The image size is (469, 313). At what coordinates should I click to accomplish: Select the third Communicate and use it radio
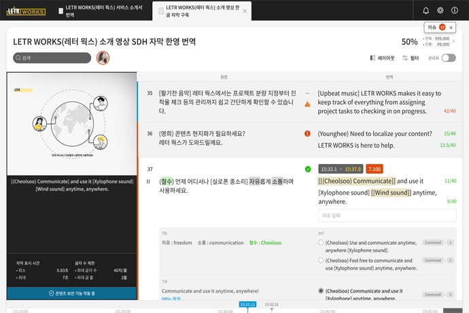pyautogui.click(x=321, y=291)
